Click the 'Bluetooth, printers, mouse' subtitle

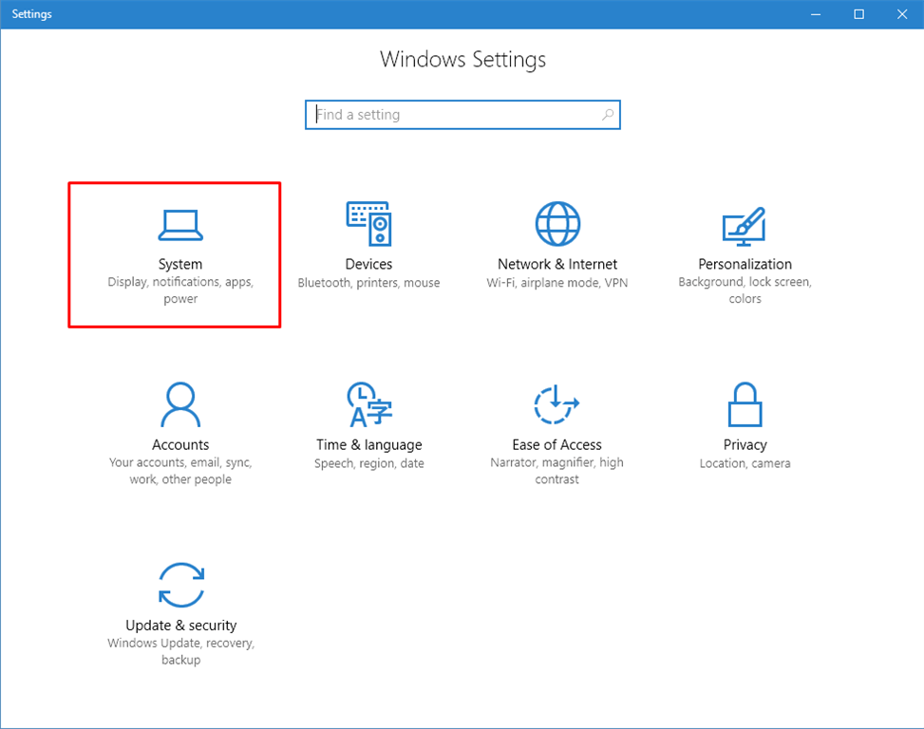368,282
